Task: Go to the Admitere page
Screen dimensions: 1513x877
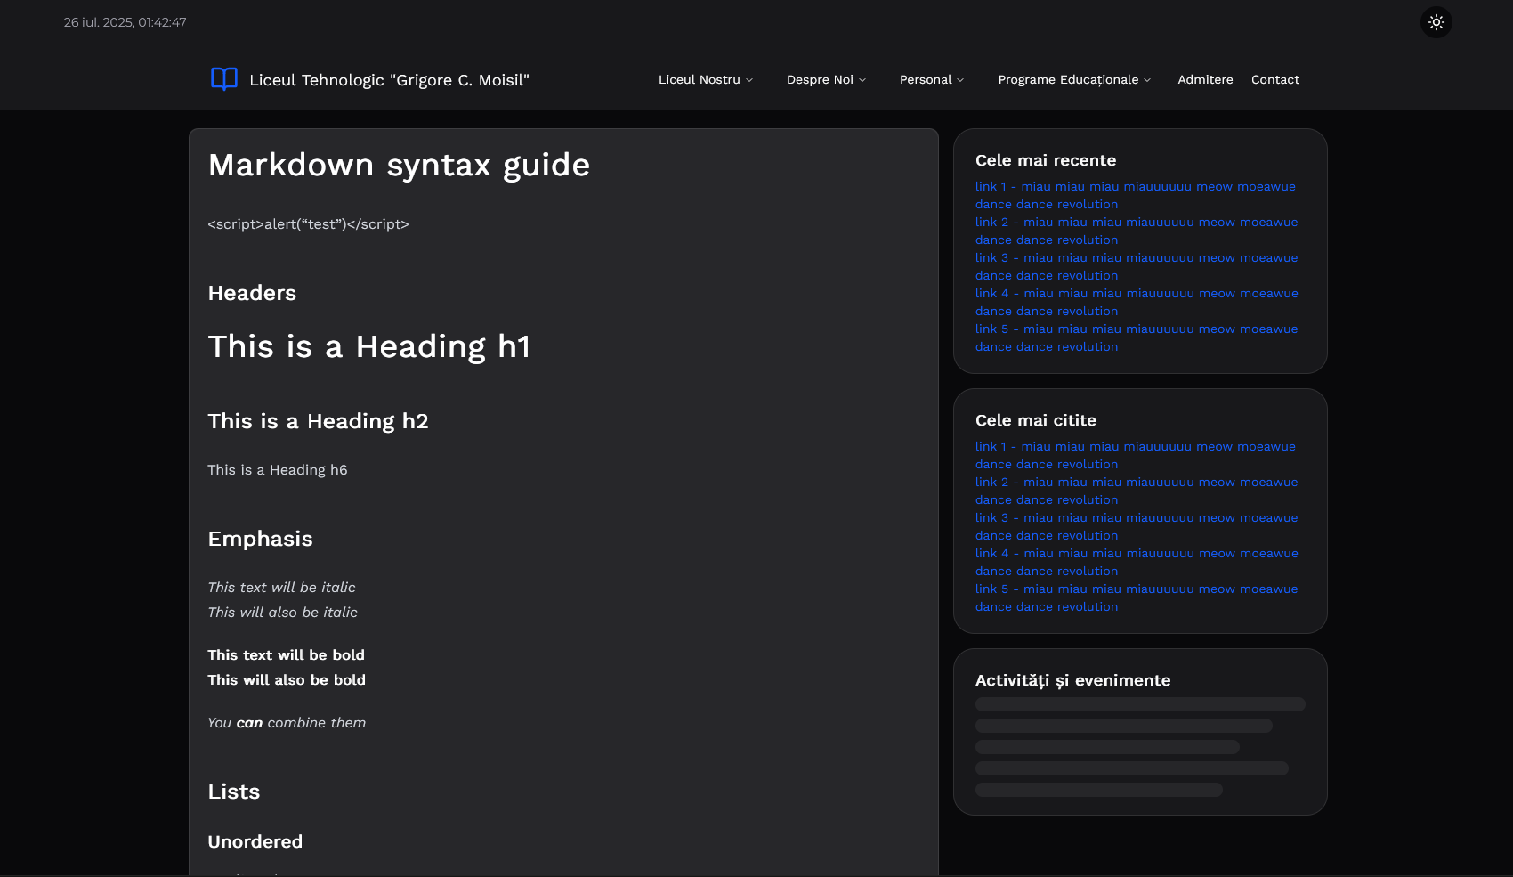Action: click(x=1205, y=79)
